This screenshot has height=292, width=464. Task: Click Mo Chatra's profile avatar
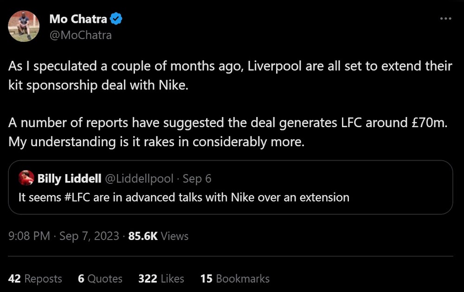pos(24,26)
